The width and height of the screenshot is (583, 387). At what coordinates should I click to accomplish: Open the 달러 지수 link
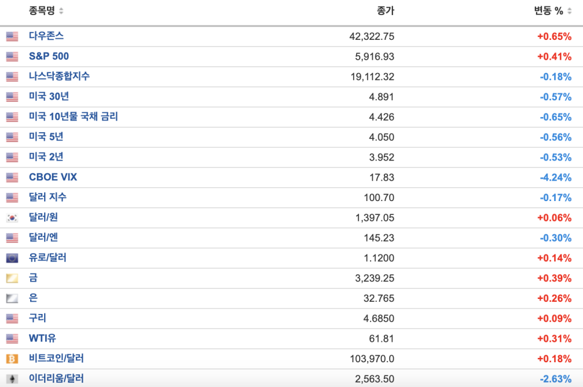[48, 197]
